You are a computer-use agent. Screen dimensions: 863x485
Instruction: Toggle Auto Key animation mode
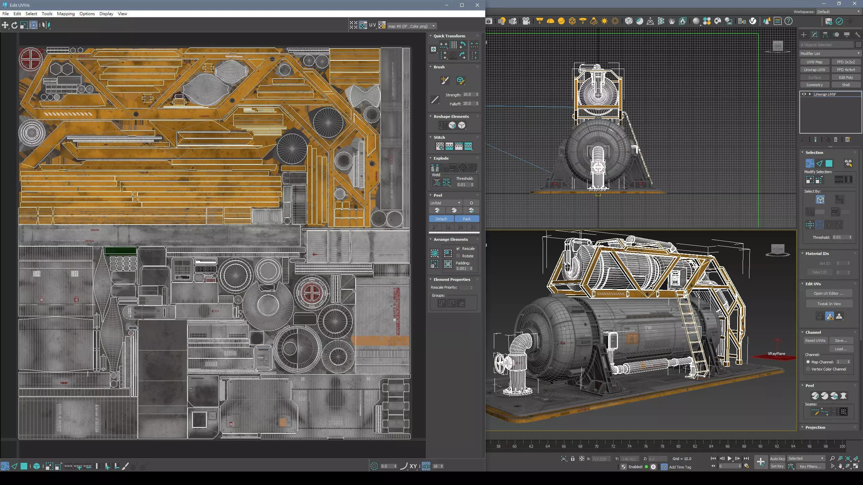(x=777, y=458)
